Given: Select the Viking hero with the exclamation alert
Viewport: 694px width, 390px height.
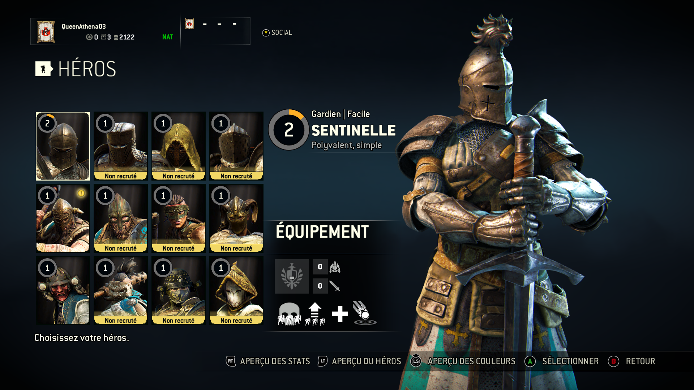Looking at the screenshot, I should pyautogui.click(x=63, y=218).
